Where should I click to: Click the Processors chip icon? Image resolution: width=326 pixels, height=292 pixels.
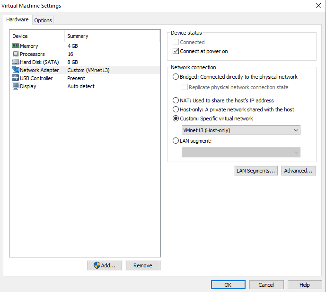[15, 54]
